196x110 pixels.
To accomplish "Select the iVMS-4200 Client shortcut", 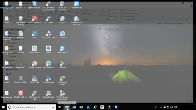I will pos(48,35).
